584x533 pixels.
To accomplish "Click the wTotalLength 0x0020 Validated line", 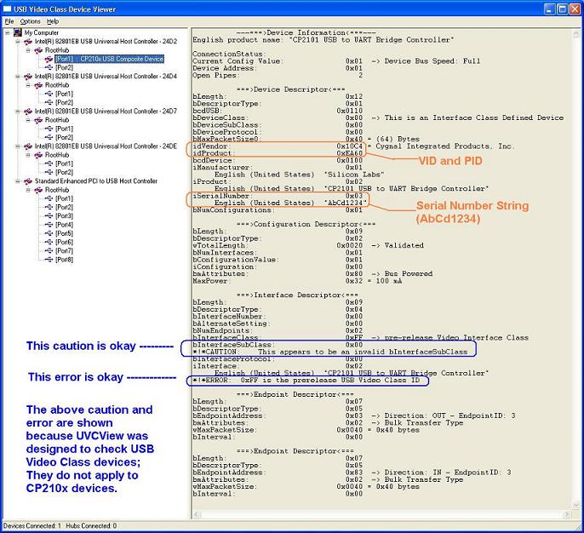I will click(x=308, y=246).
